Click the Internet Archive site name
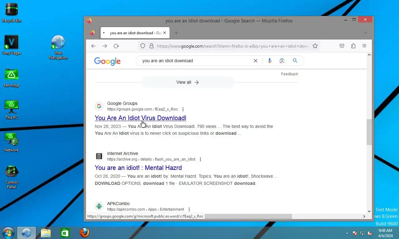Screen dimensions: 399x239 123,153
